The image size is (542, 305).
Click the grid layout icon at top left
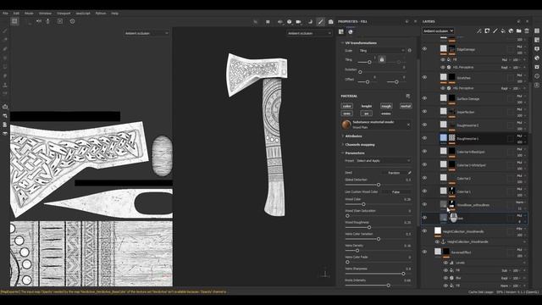(14, 21)
